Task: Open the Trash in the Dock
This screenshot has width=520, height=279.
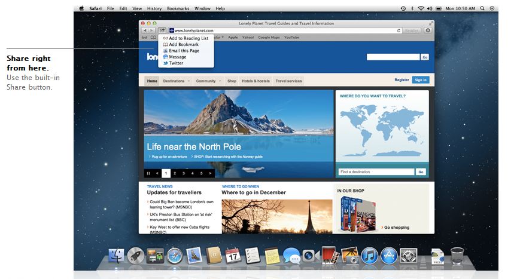Action: tap(457, 256)
